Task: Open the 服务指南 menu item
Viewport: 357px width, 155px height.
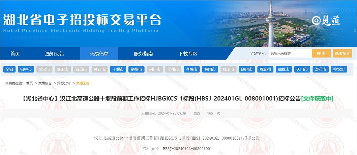Action: (143, 54)
